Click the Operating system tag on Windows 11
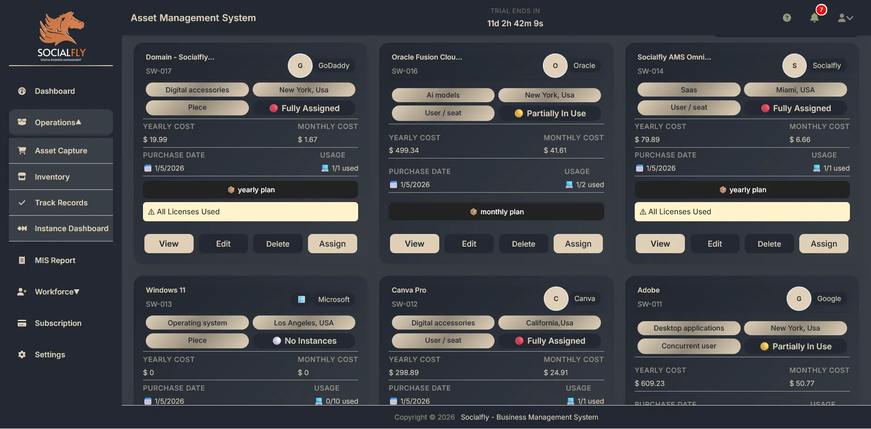Screen dimensions: 871x429 [197, 323]
